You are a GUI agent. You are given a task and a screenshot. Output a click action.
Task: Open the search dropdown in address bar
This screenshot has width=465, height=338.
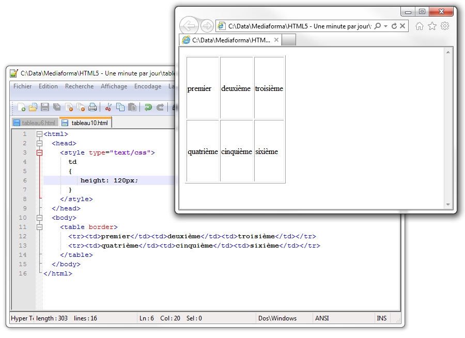click(385, 26)
